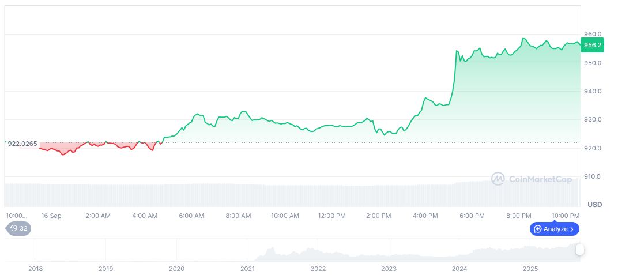Click the Analyze button's chart icon
Image resolution: width=618 pixels, height=275 pixels.
[x=537, y=229]
